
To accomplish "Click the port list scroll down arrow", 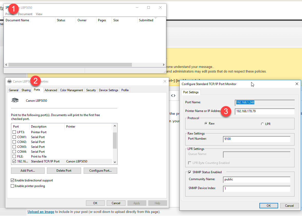I will click(x=115, y=162).
